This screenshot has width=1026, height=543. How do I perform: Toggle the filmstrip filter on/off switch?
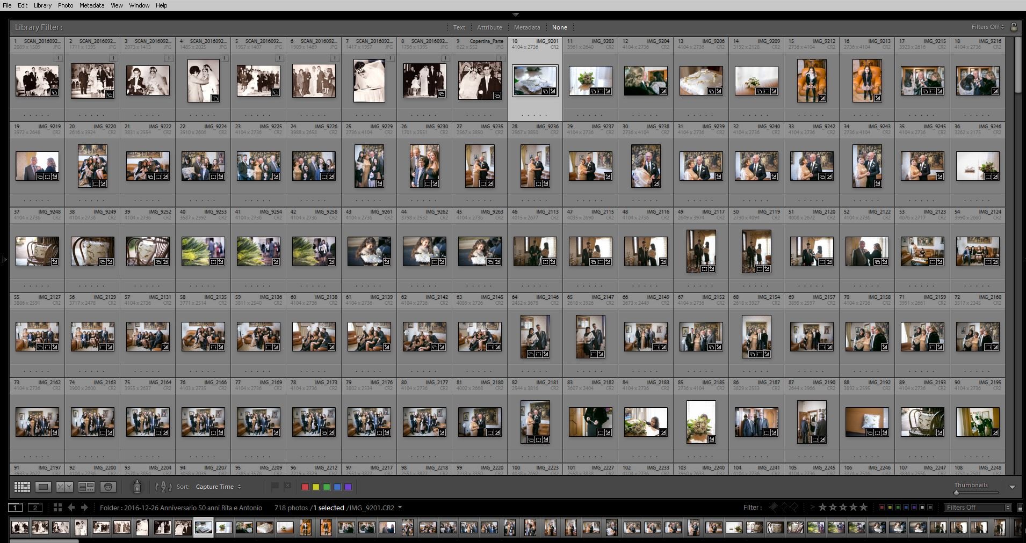click(x=1020, y=508)
